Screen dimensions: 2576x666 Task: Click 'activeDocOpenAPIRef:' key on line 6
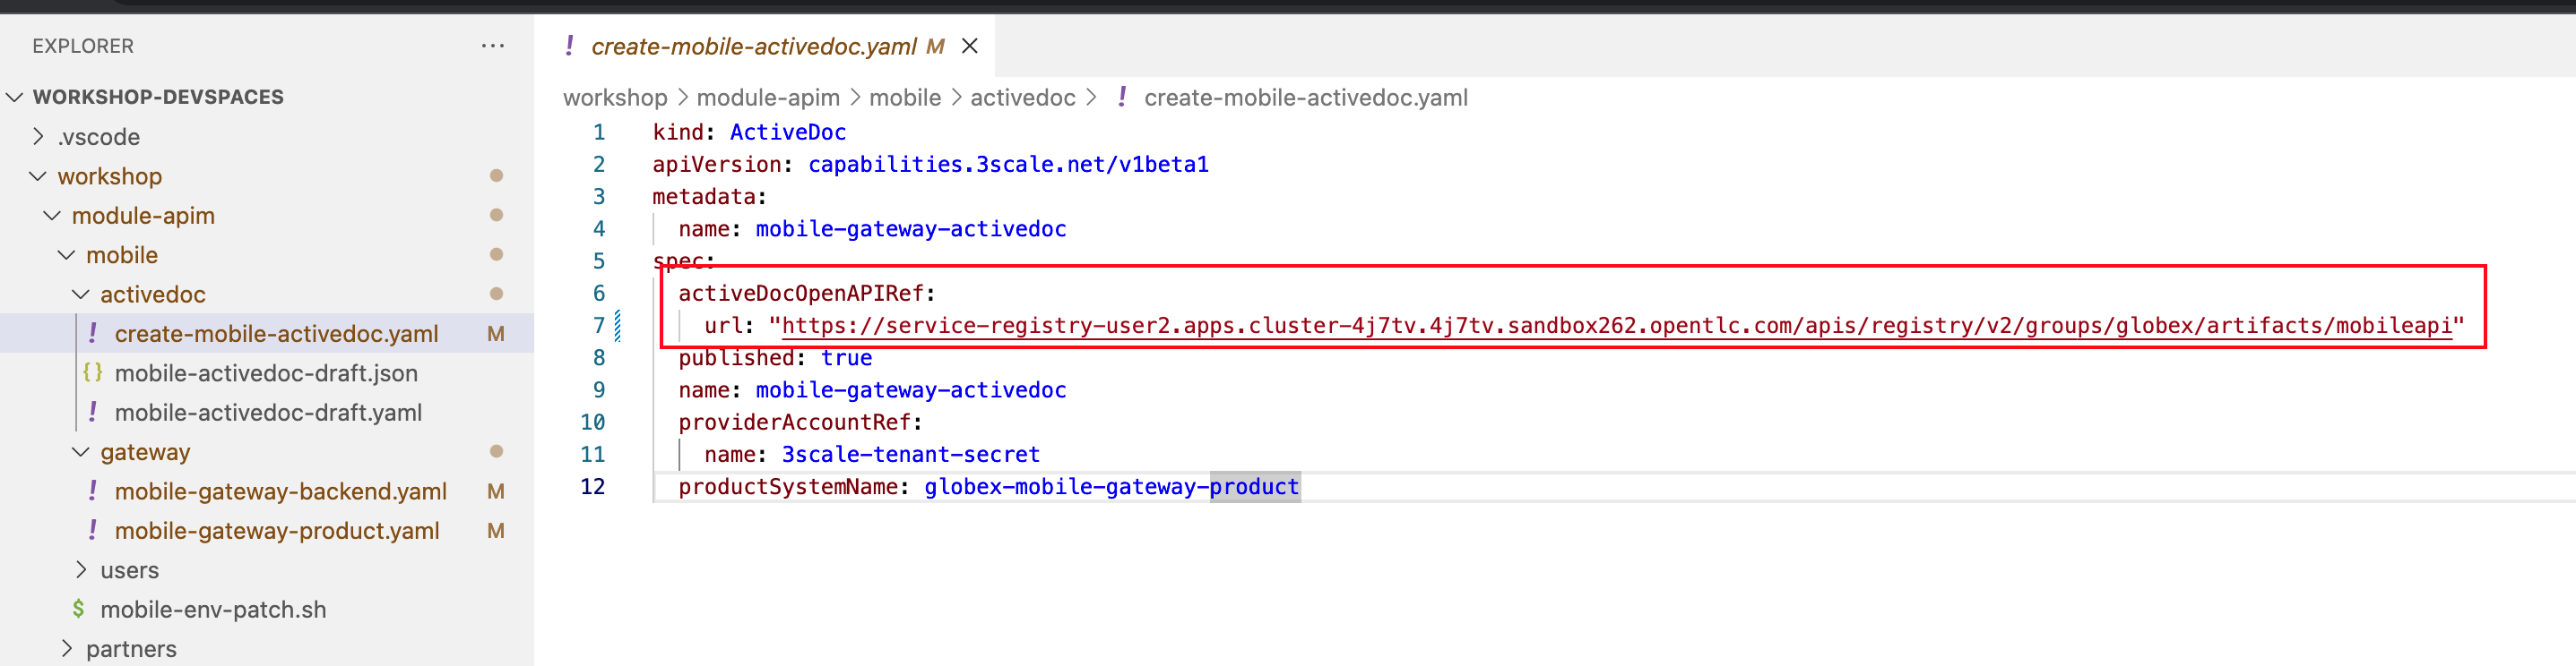pos(807,293)
